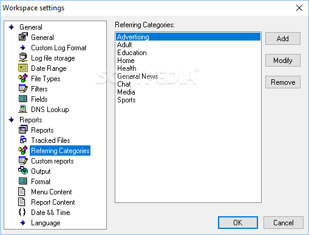Click the Log file storage database icon
Screen dimensions: 309x235
pos(23,58)
